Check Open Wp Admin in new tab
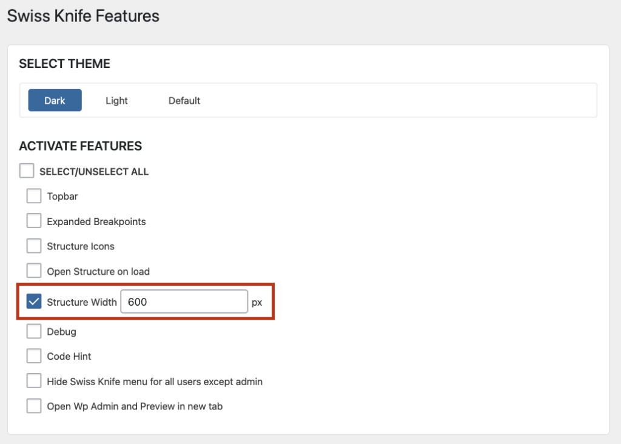621x444 pixels. [x=34, y=406]
